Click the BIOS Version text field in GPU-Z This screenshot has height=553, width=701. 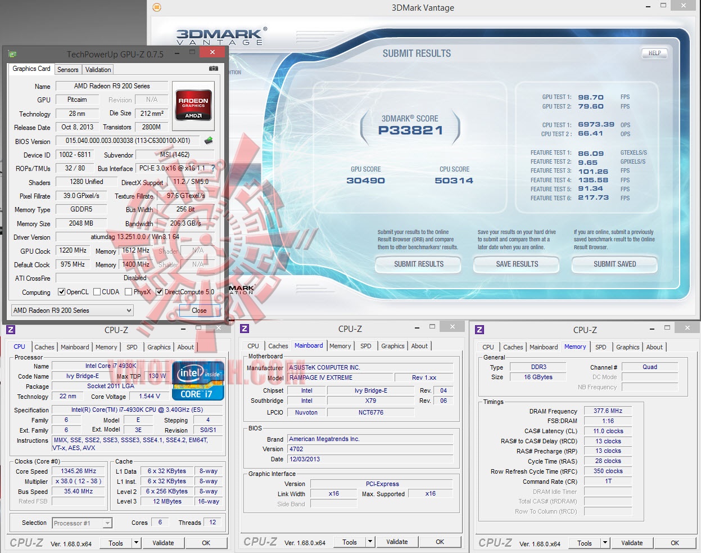click(128, 141)
